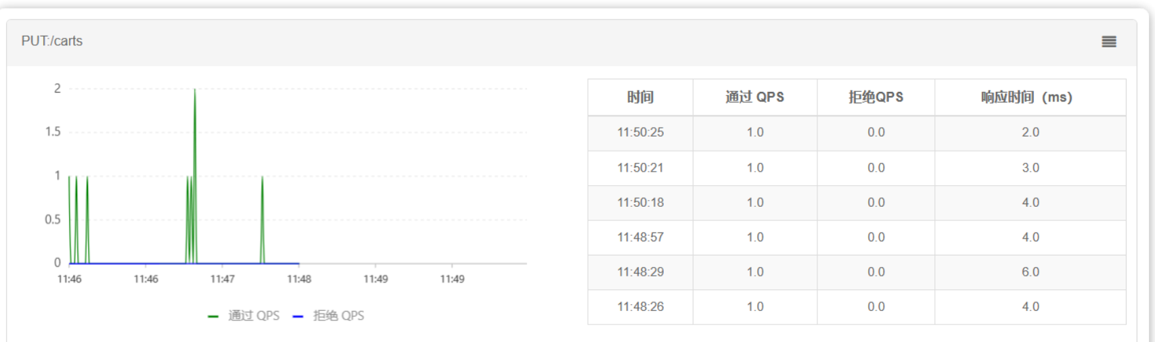Select the 拒绝QPS column header

click(x=876, y=97)
